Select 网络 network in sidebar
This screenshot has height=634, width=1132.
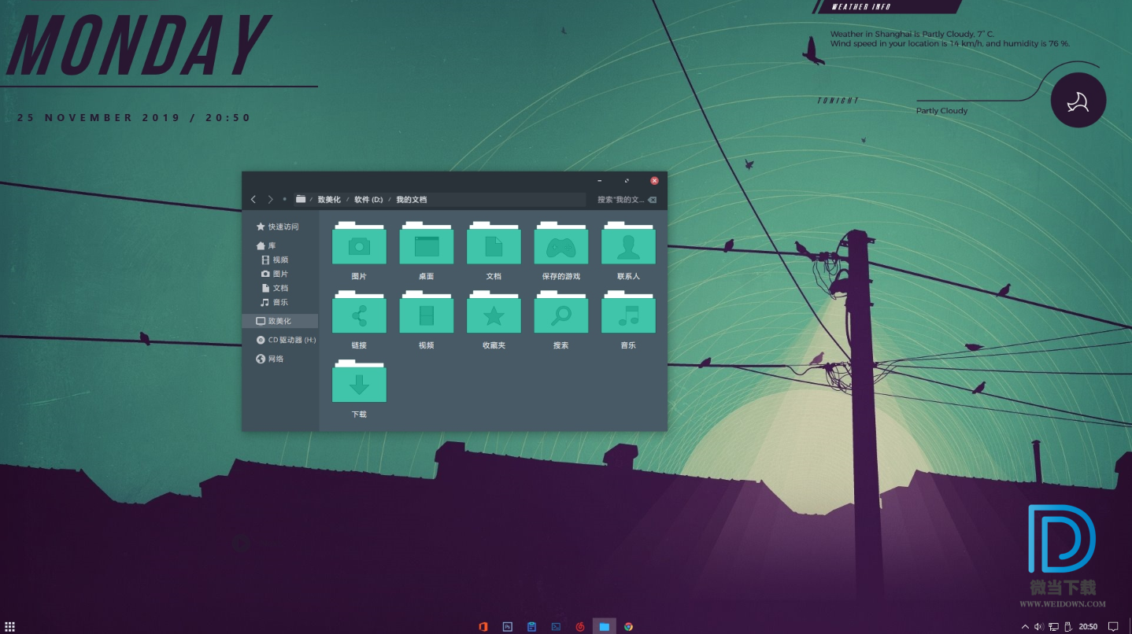tap(270, 359)
